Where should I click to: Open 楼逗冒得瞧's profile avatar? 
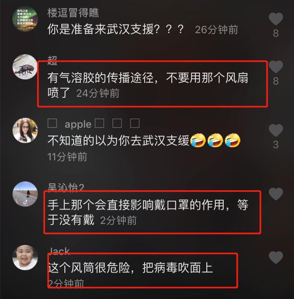(x=25, y=19)
